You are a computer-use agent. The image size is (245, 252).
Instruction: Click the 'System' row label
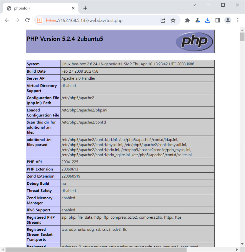[x=33, y=64]
